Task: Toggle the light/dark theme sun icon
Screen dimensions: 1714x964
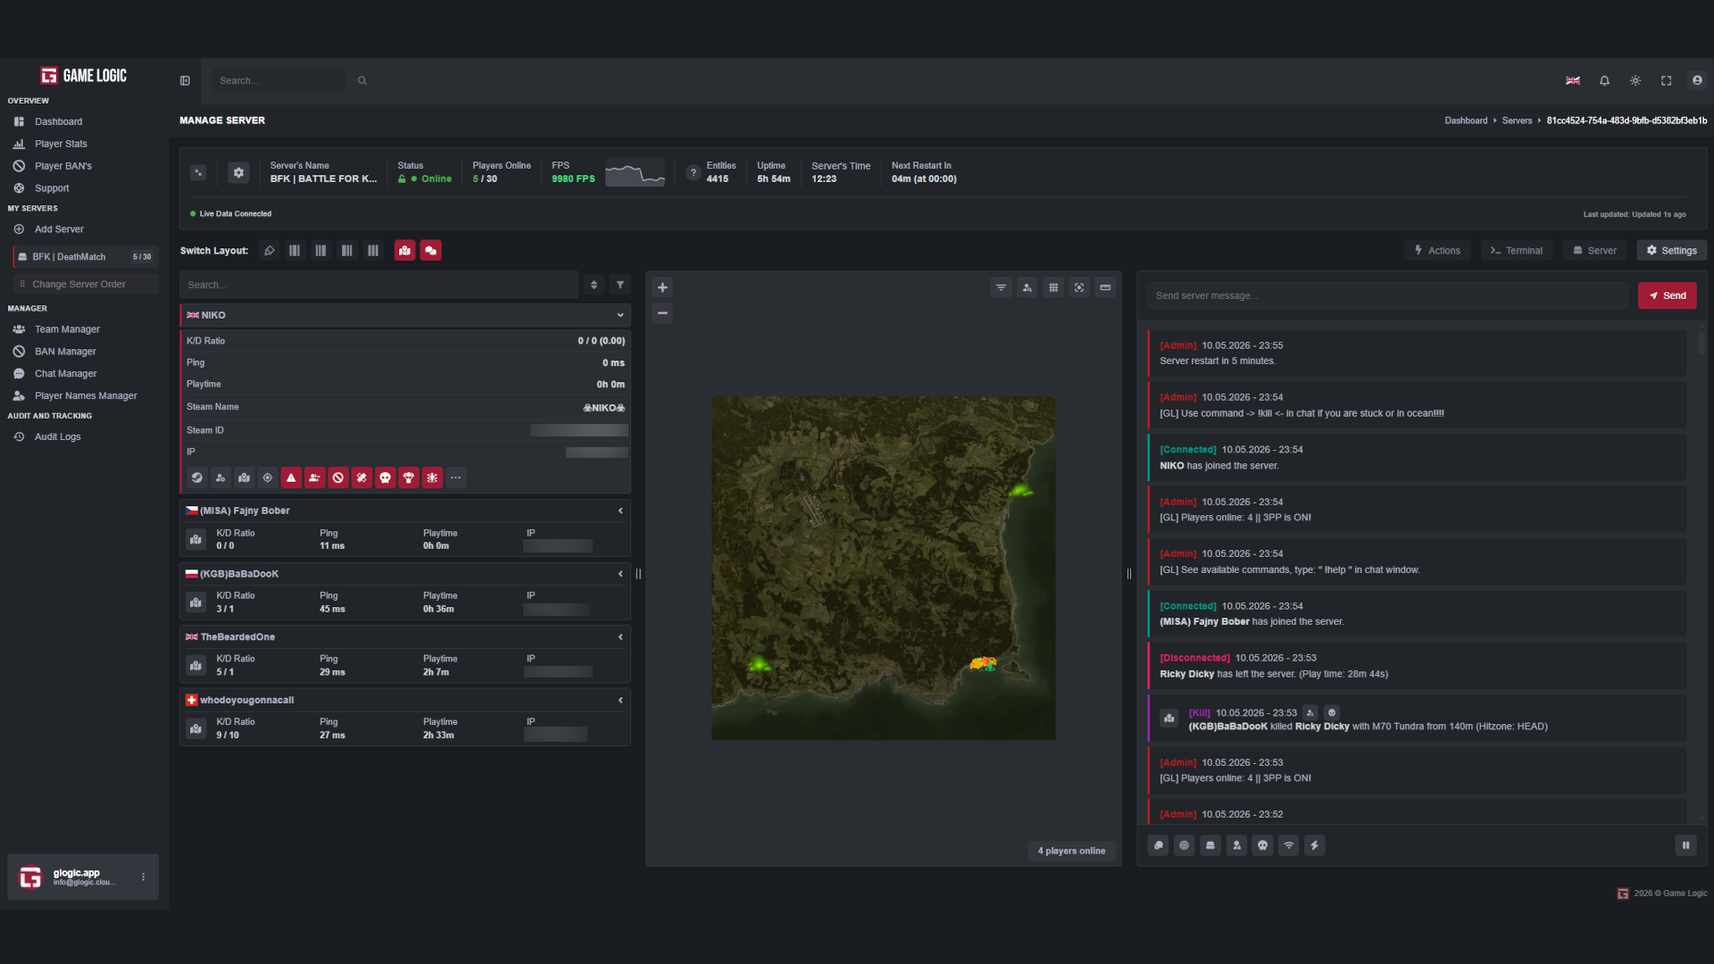Action: coord(1635,80)
